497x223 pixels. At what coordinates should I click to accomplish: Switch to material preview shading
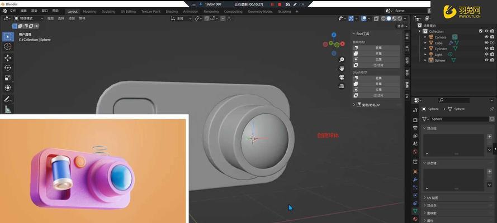(x=394, y=18)
